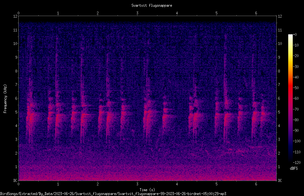Click the "Time (s)" axis label
Image resolution: width=304 pixels, height=196 pixels.
pyautogui.click(x=147, y=190)
